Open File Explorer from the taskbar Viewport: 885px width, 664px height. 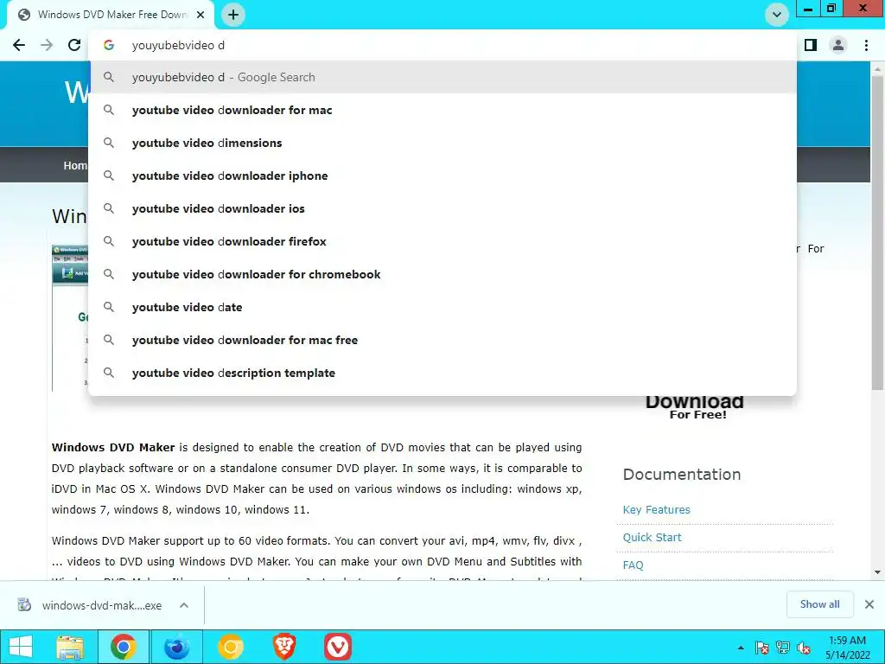tap(70, 647)
